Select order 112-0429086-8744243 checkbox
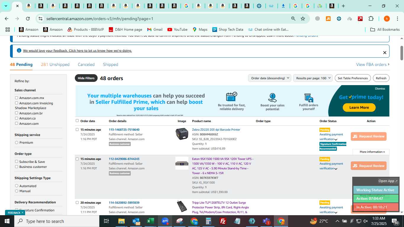The image size is (404, 227). [77, 159]
